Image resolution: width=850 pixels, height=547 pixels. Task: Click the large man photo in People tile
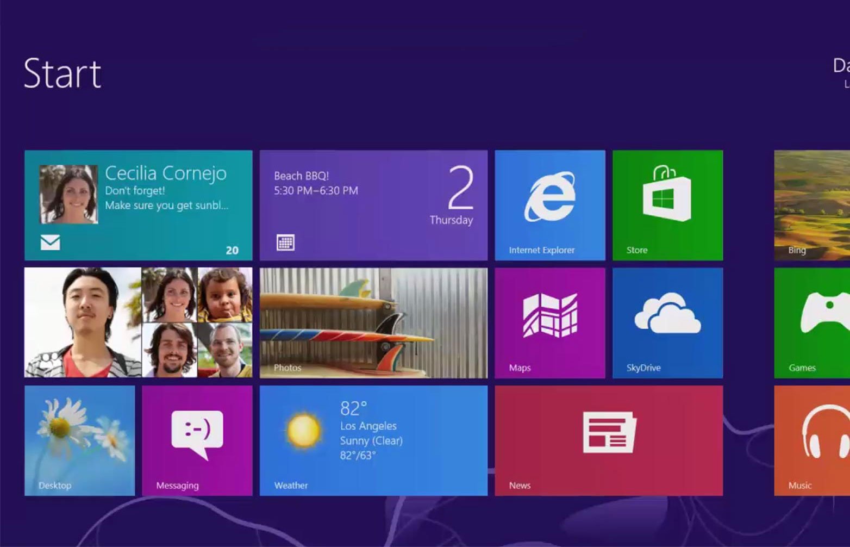pyautogui.click(x=83, y=323)
